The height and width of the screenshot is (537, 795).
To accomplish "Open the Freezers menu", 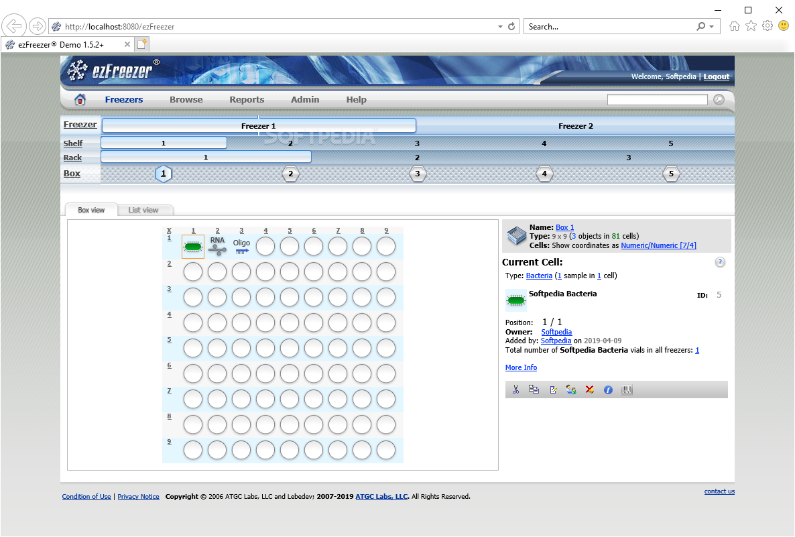I will tap(124, 99).
